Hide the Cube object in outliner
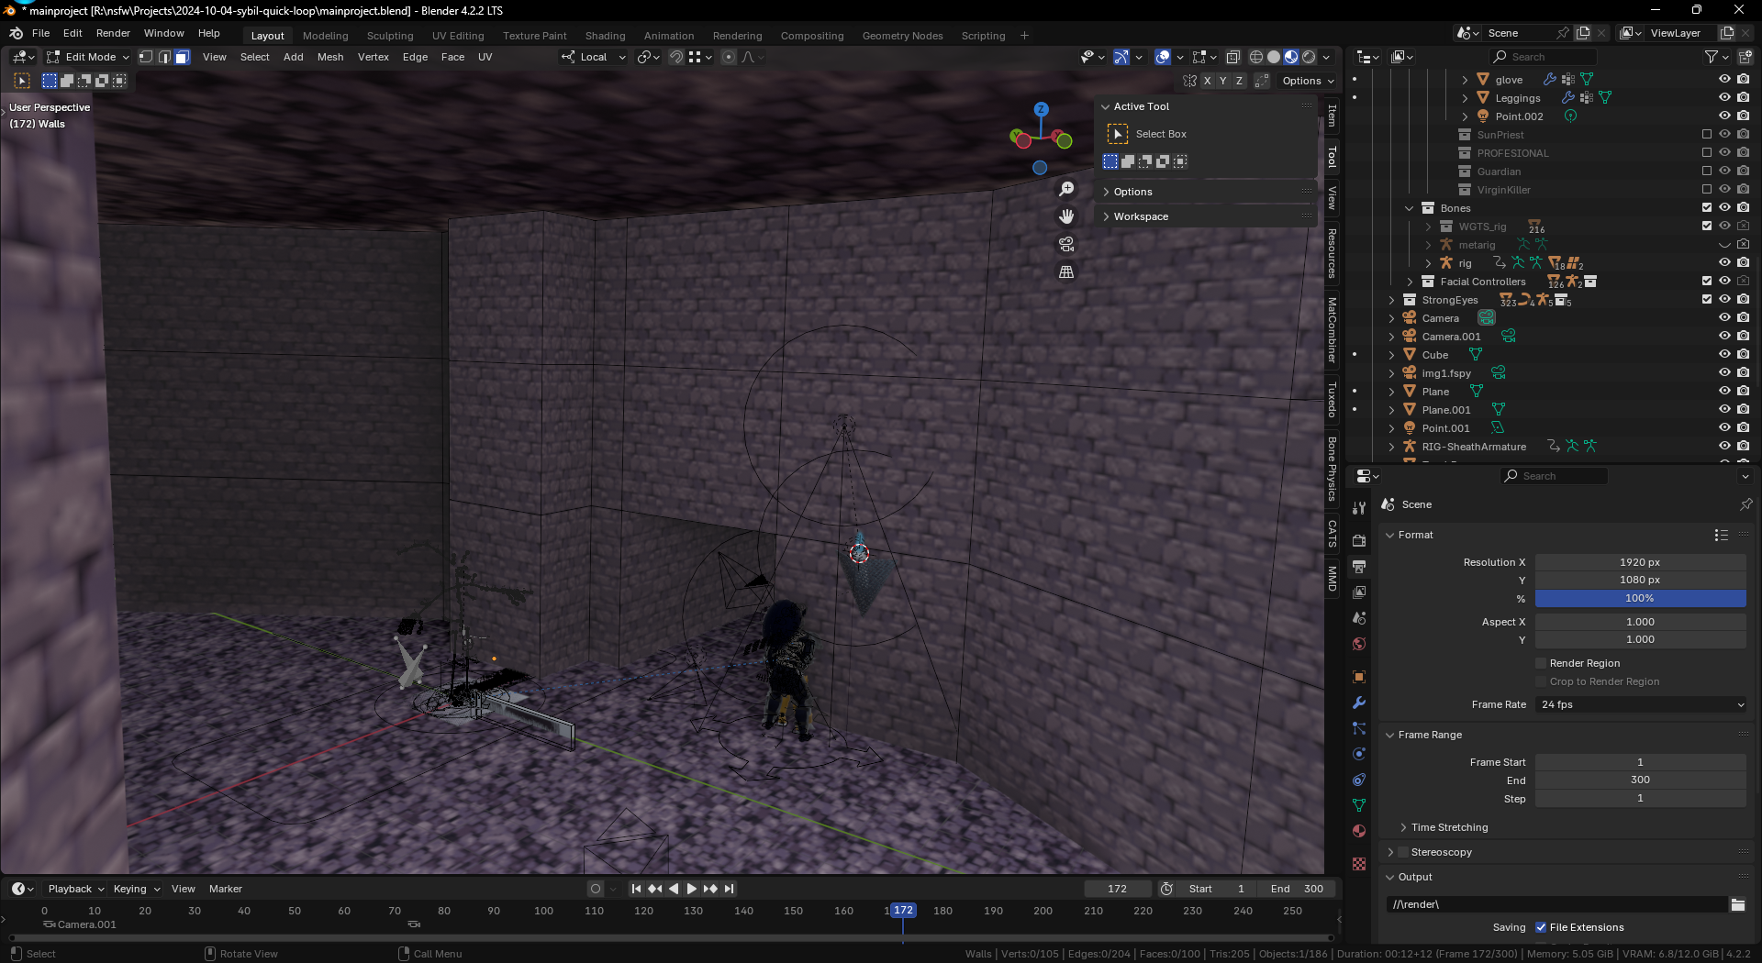The height and width of the screenshot is (963, 1762). [x=1724, y=355]
